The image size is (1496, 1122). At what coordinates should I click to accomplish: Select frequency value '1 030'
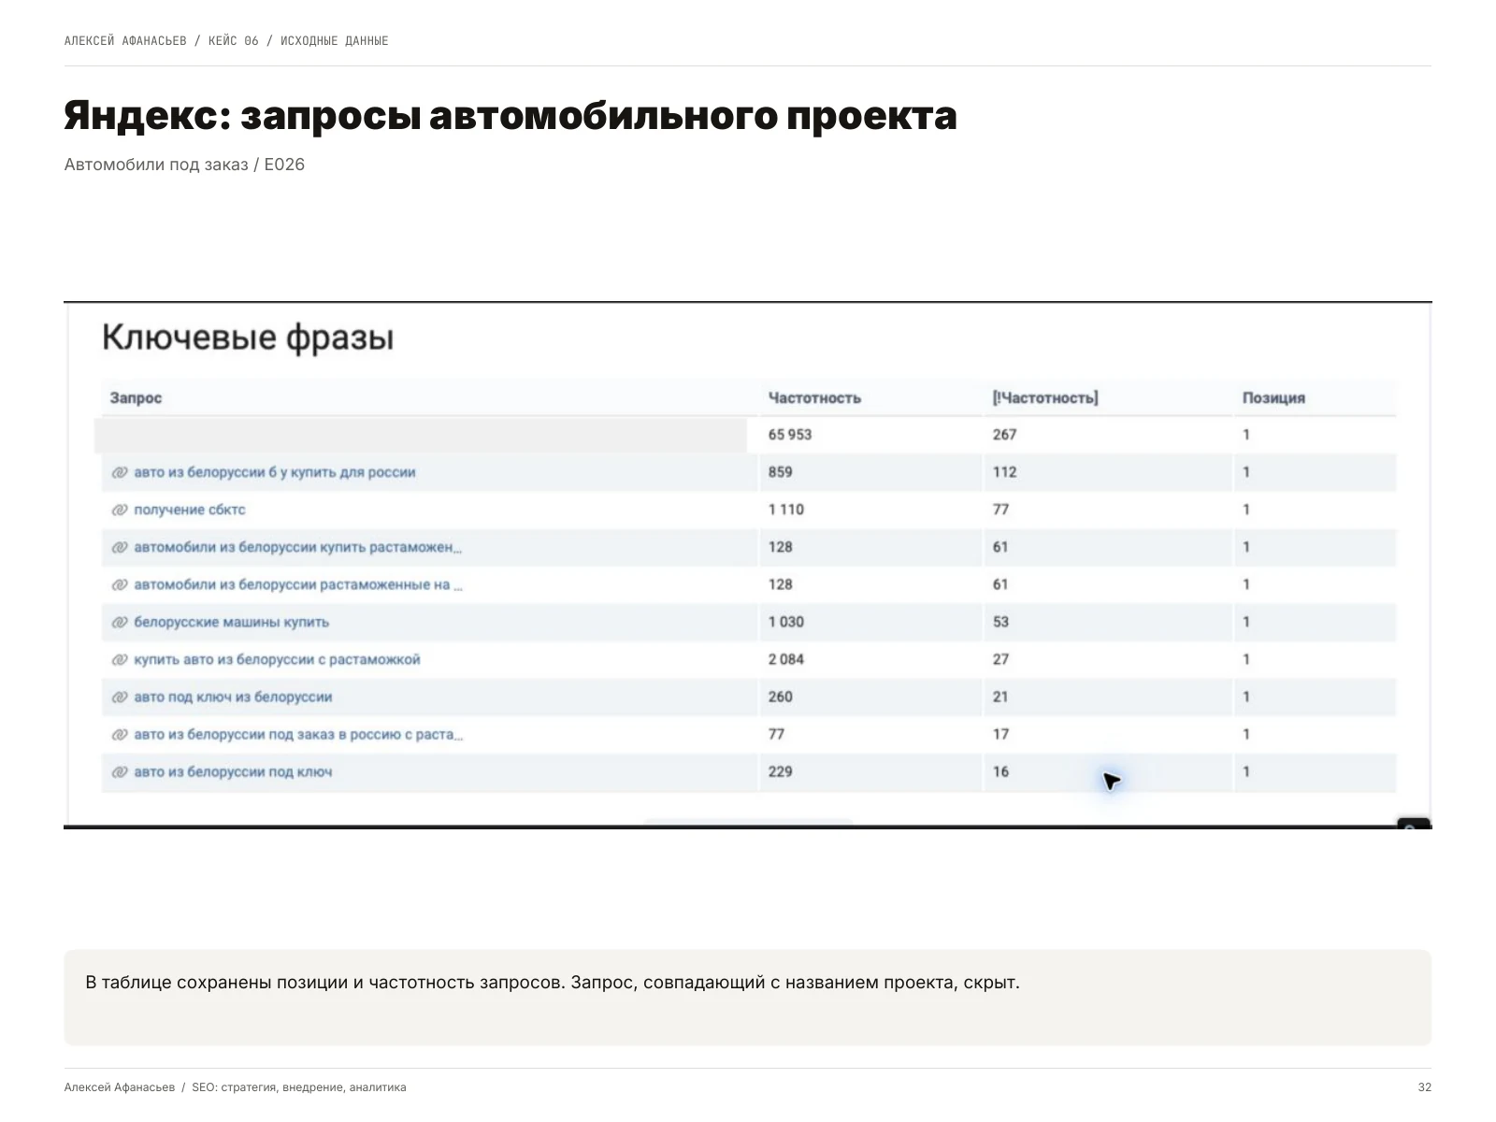(x=786, y=622)
